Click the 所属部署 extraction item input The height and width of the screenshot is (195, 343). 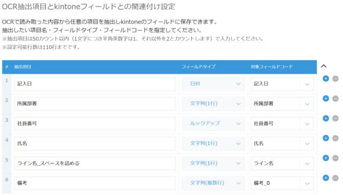point(95,103)
